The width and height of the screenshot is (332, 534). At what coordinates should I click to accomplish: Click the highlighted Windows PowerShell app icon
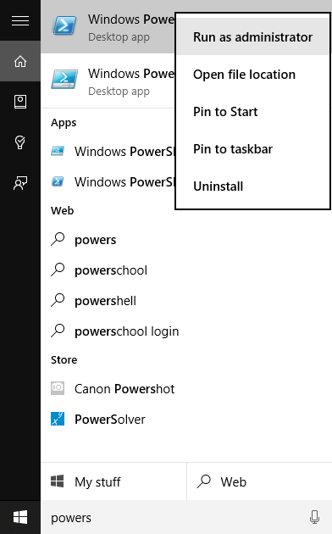coord(64,25)
